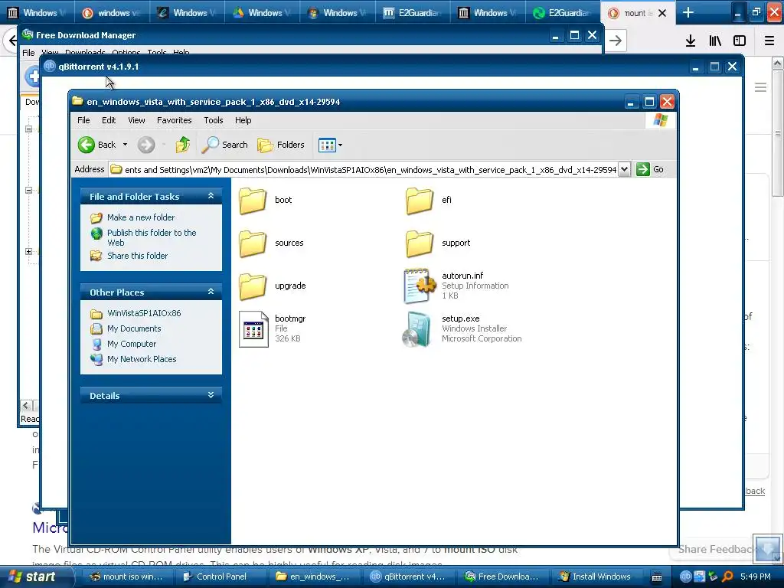The width and height of the screenshot is (784, 588).
Task: Switch to Free Download Manager taskbar button
Action: [501, 577]
